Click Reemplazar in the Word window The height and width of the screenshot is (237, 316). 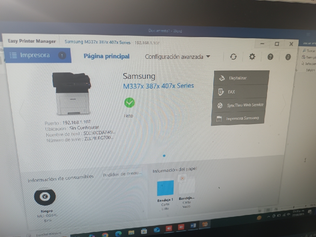point(308,57)
